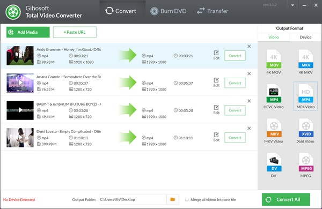Open the Transfer tab

tap(213, 11)
